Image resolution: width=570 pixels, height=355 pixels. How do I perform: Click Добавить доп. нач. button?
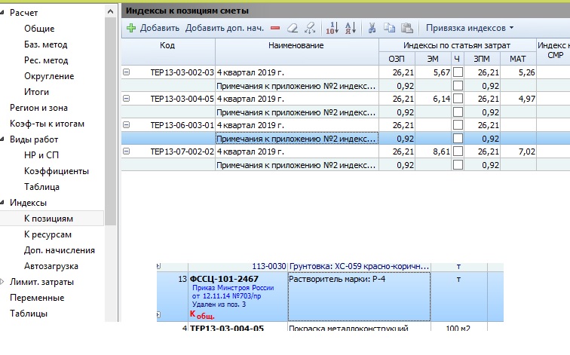tap(225, 28)
